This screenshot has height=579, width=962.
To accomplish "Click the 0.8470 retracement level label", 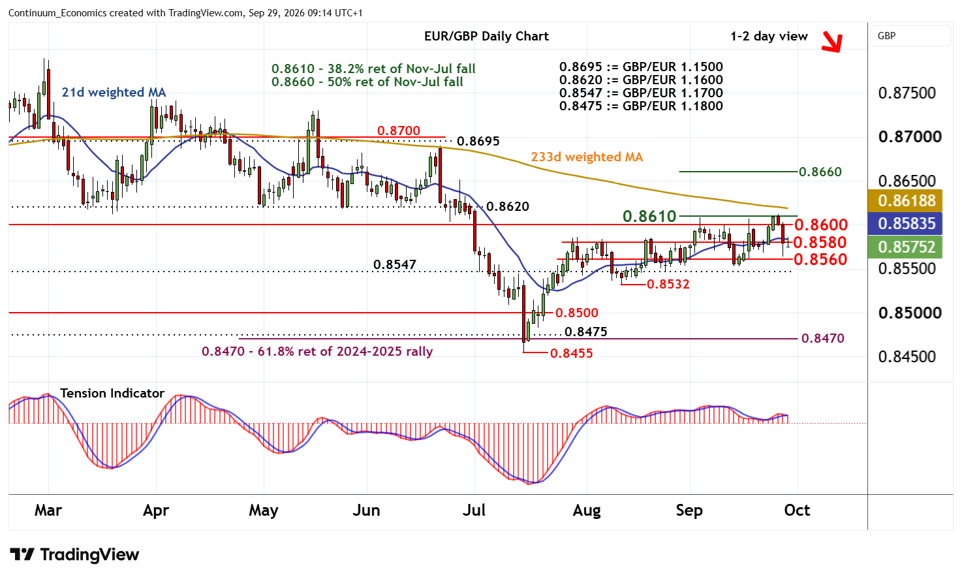I will pyautogui.click(x=823, y=338).
